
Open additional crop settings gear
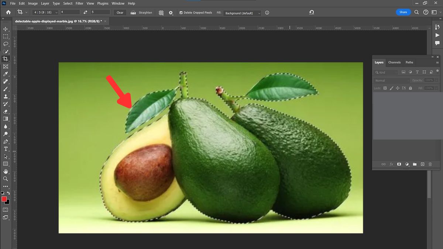(171, 13)
